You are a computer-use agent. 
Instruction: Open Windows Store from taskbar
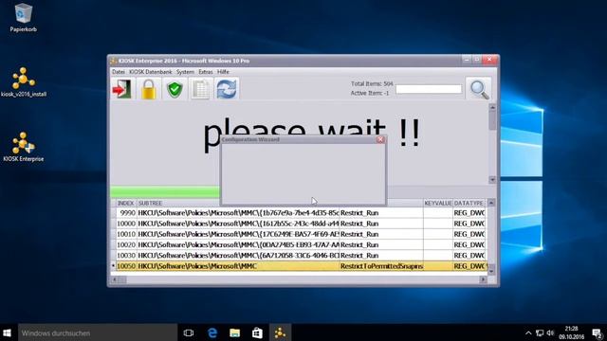[257, 332]
